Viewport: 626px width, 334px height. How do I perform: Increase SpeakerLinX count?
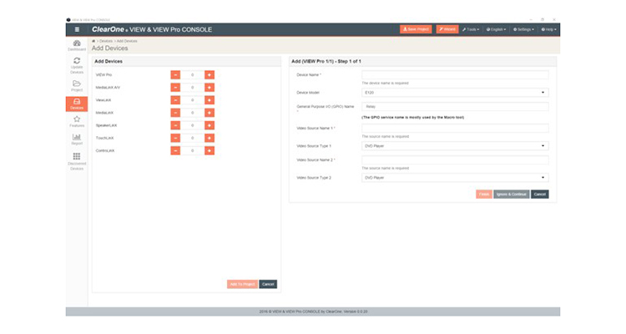click(x=210, y=125)
